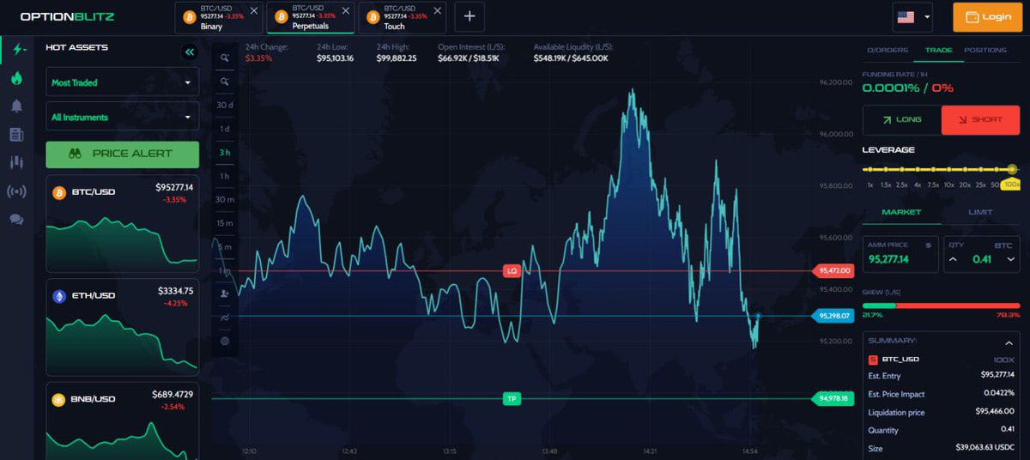Add a new trading tab with plus

pos(470,16)
